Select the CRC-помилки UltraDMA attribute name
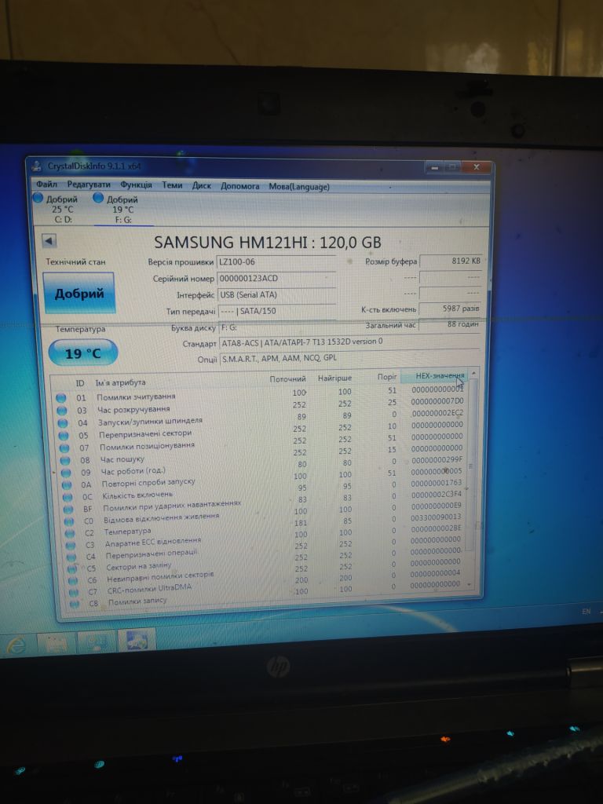Image resolution: width=603 pixels, height=804 pixels. [149, 589]
